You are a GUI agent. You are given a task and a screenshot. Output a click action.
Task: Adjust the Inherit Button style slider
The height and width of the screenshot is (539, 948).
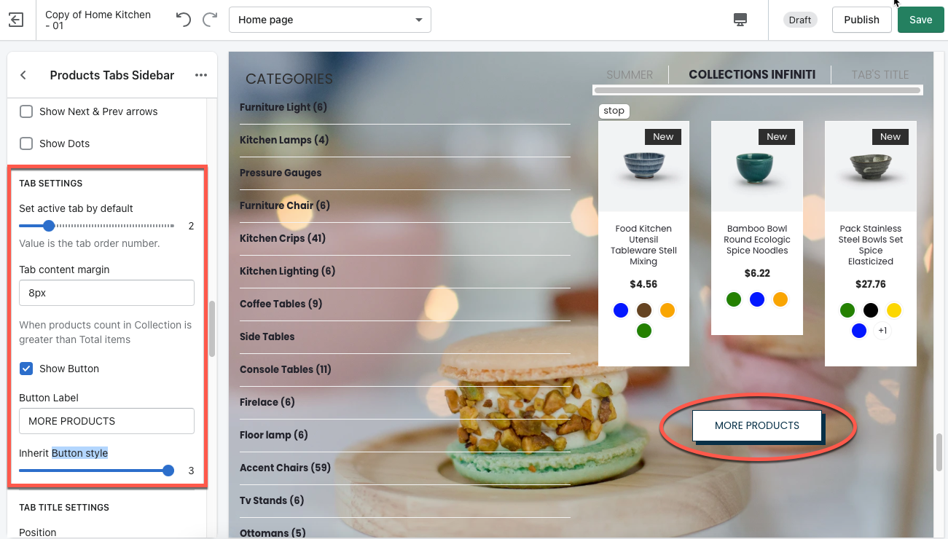point(168,471)
